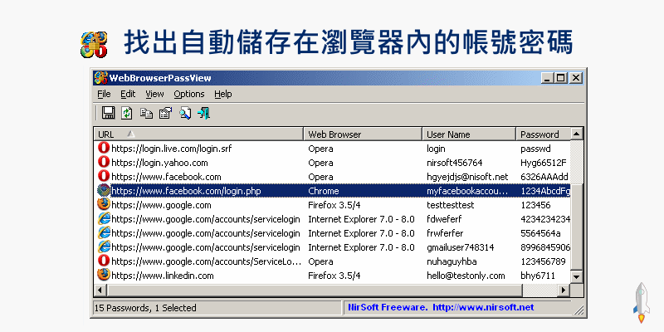Screen dimensions: 664x332
Task: Open the Properties toolbar icon
Action: click(x=165, y=113)
